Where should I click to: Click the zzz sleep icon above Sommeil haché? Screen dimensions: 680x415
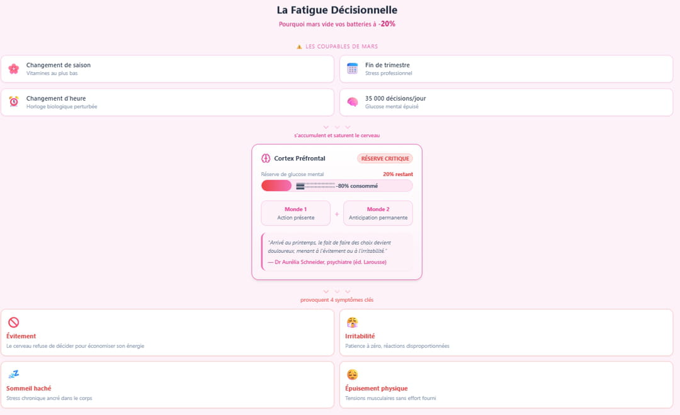coord(13,375)
